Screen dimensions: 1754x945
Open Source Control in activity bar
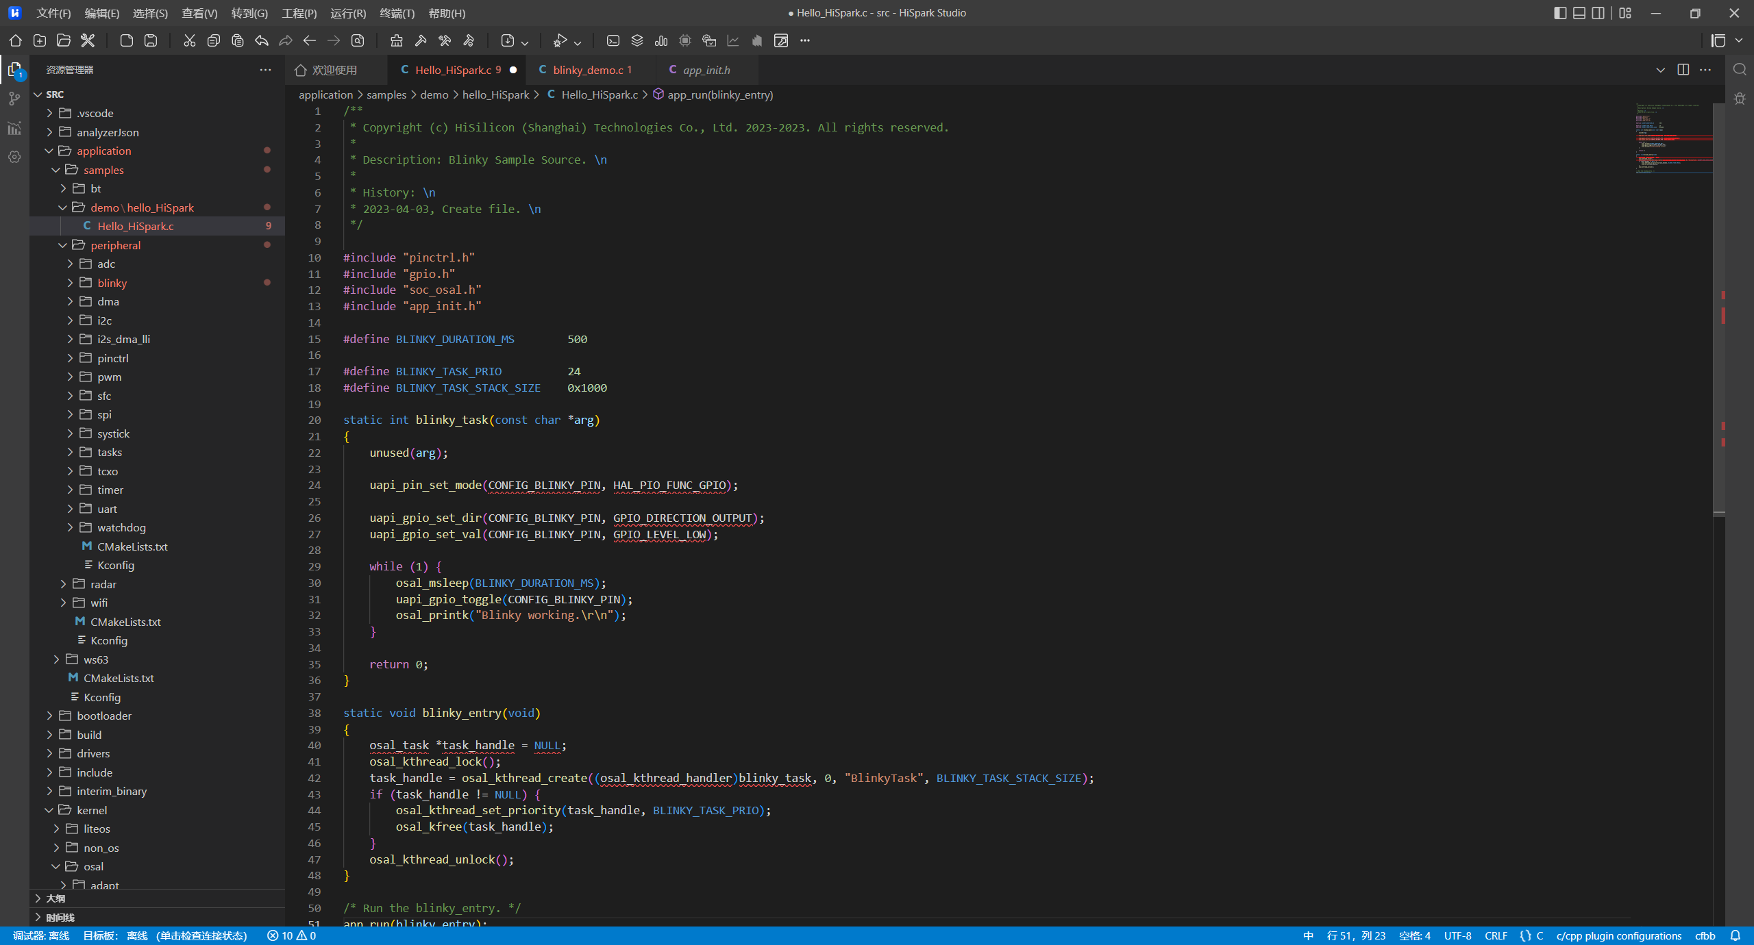point(14,99)
